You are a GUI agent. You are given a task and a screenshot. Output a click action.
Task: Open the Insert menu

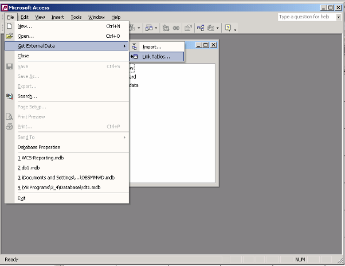click(x=57, y=17)
